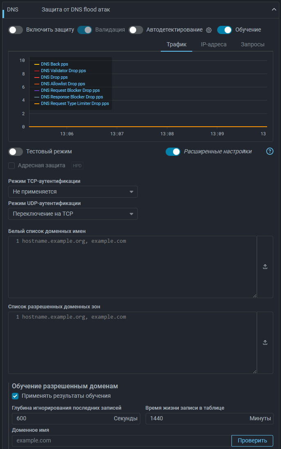This screenshot has height=449, width=281.
Task: Open the TCP authentication mode dropdown
Action: [x=73, y=191]
